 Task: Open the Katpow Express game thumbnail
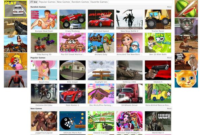click(101, 121)
